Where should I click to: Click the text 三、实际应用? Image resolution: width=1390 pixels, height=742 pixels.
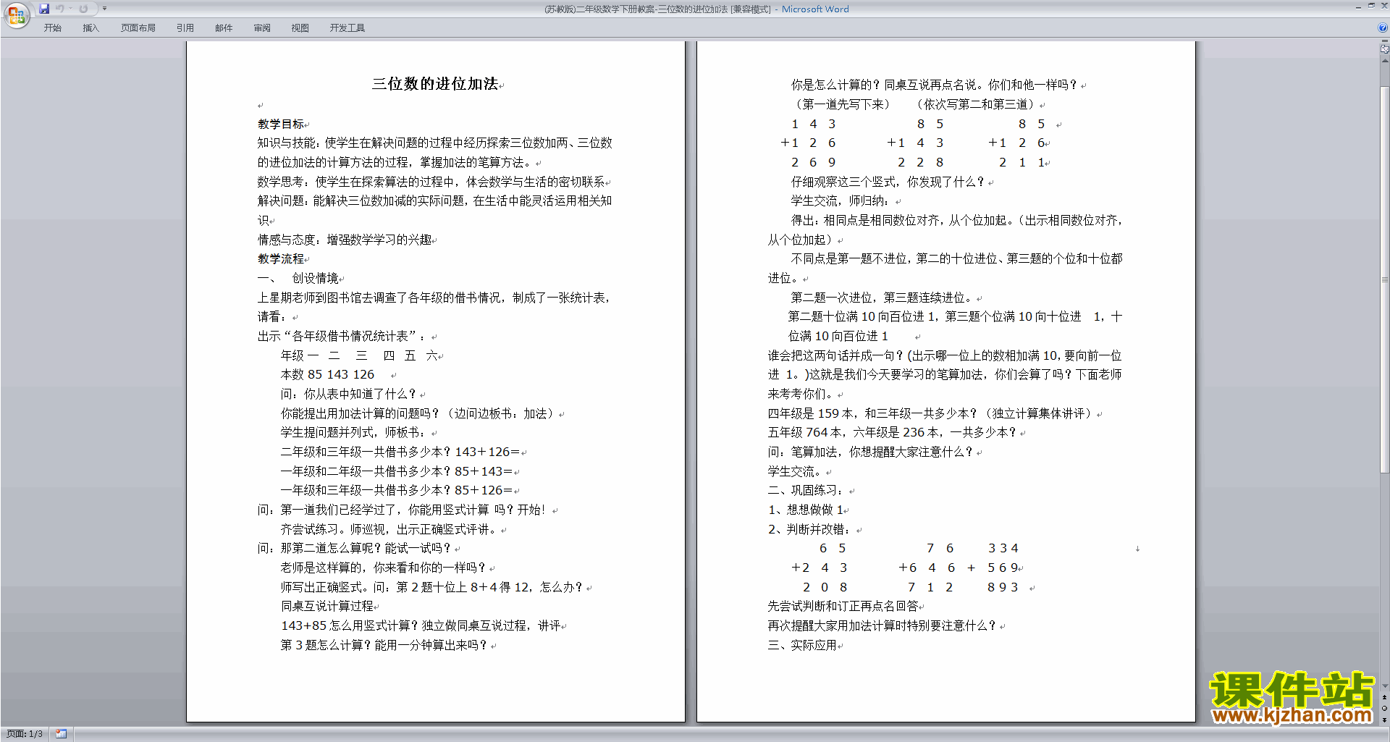click(x=802, y=645)
